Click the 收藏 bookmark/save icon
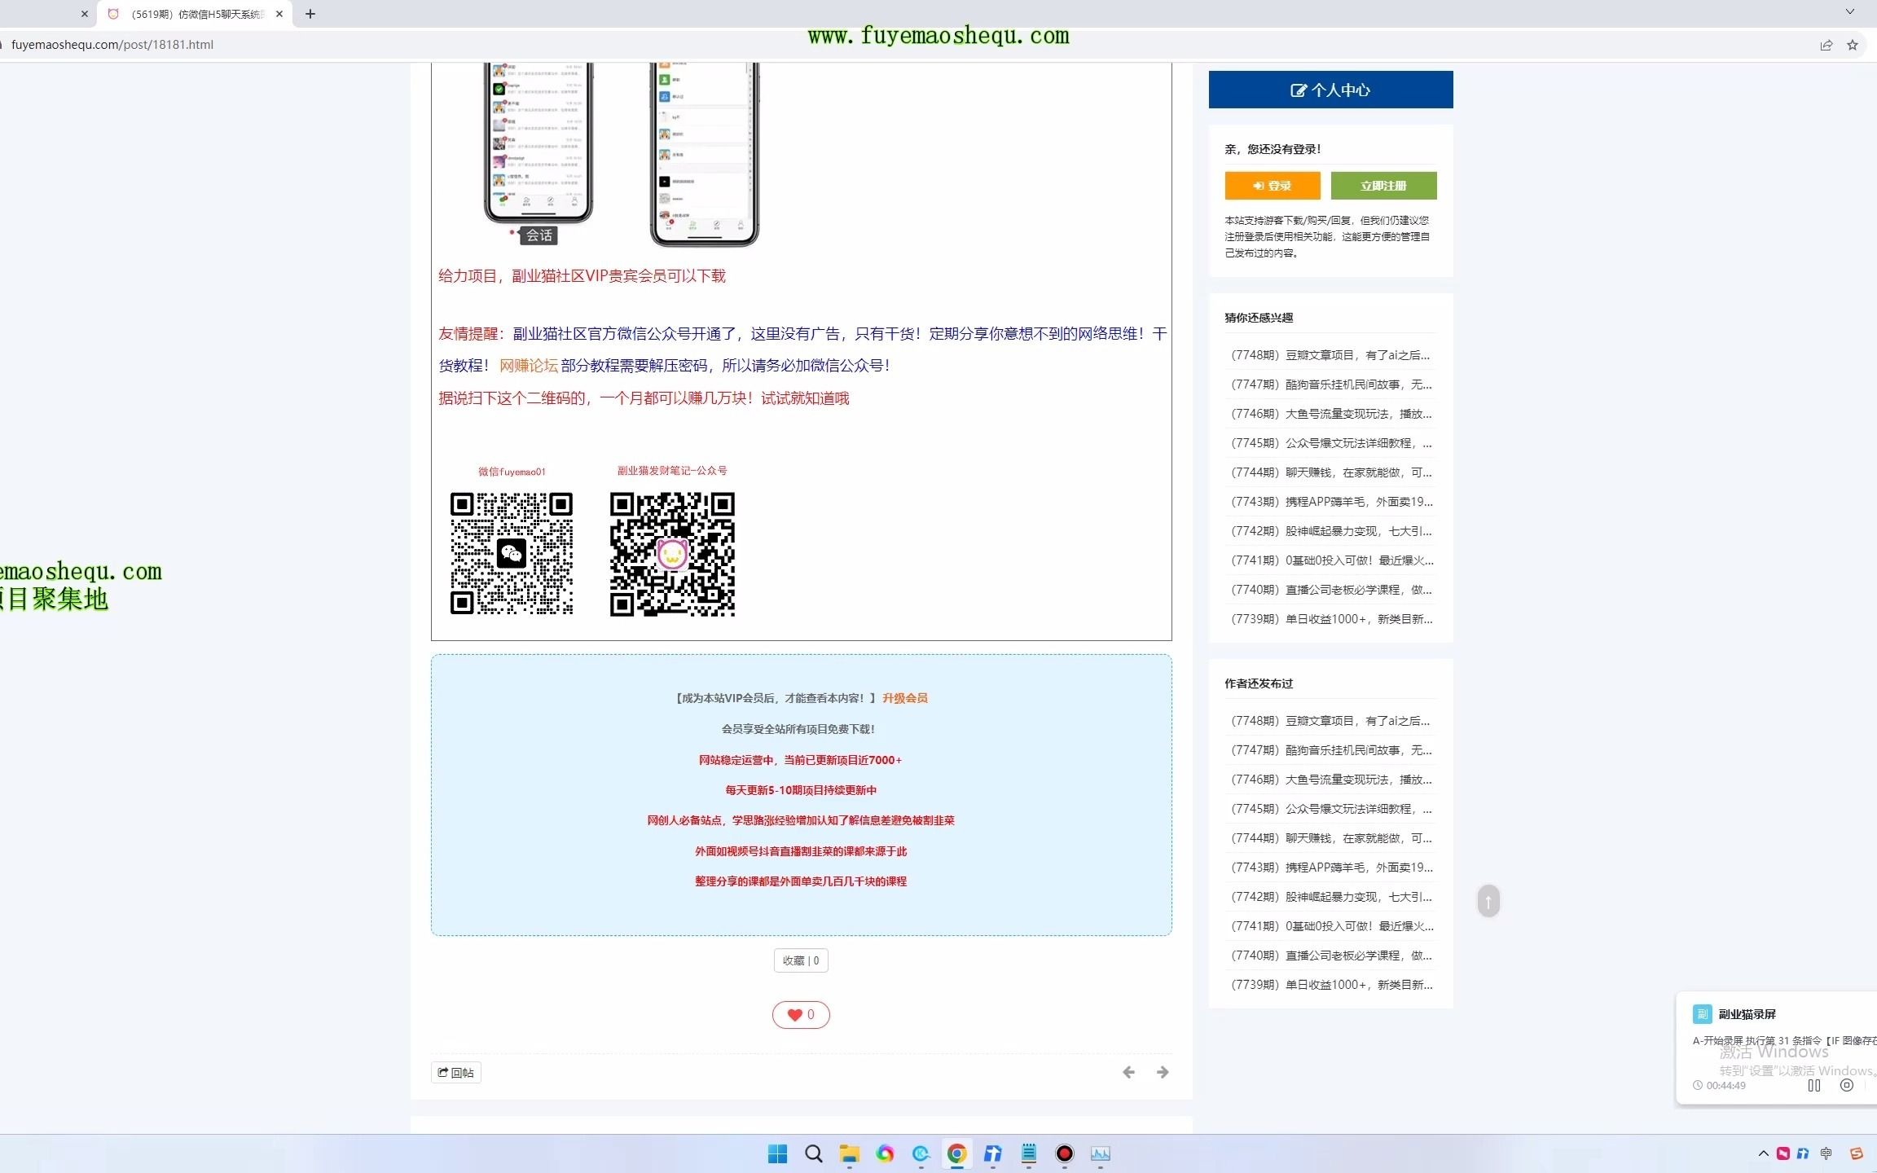 tap(800, 960)
